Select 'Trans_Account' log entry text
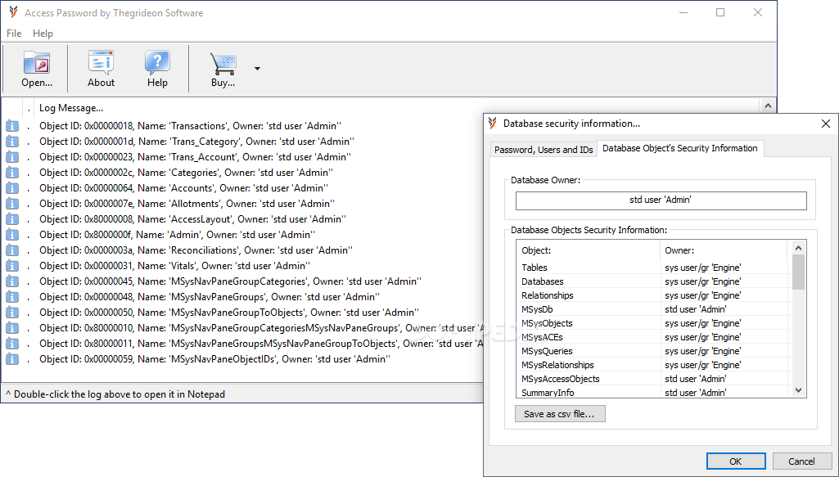The width and height of the screenshot is (839, 477). (x=196, y=157)
